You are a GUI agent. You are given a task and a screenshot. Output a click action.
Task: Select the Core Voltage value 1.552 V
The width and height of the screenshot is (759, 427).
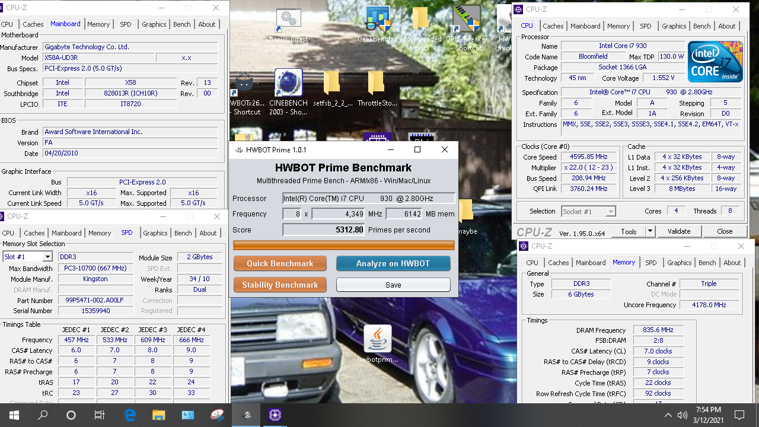662,78
